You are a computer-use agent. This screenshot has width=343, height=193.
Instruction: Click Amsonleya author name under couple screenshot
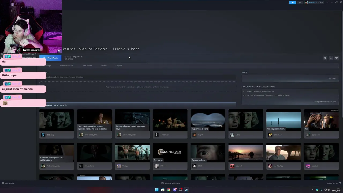165,135
